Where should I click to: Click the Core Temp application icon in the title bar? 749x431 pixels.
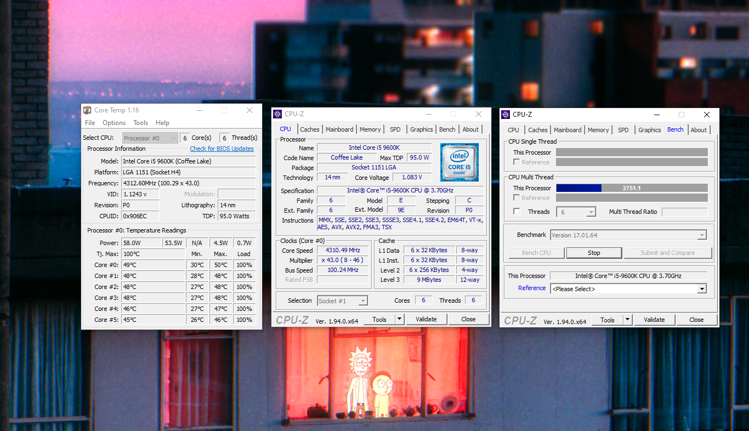(x=86, y=110)
